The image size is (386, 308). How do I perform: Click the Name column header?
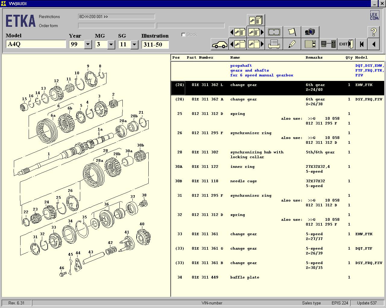pos(235,57)
